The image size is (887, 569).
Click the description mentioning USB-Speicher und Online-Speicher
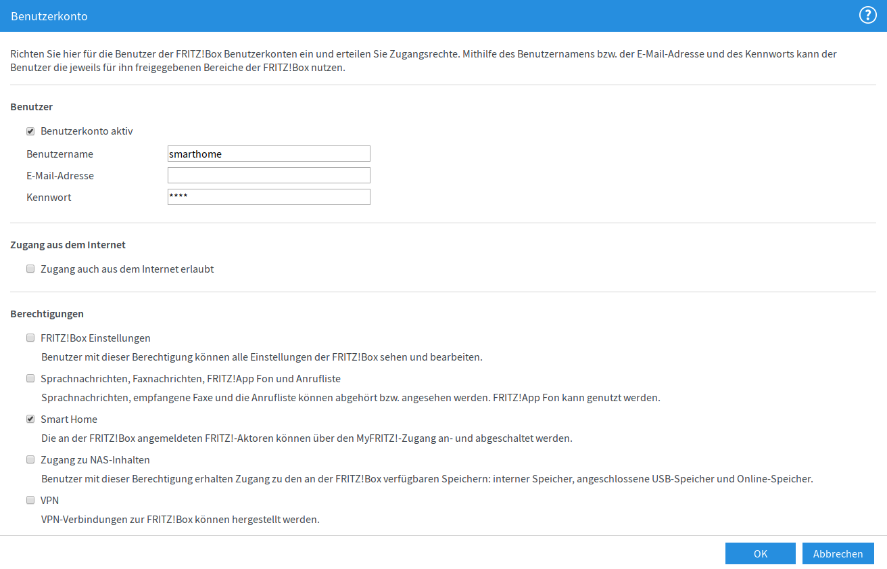tap(427, 479)
